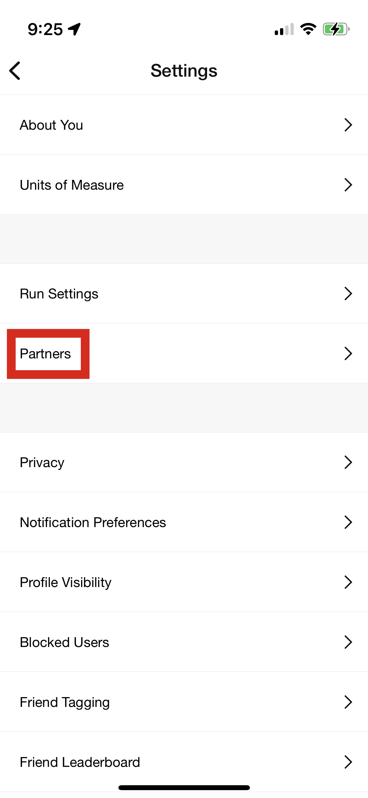Tap the battery charging icon
The width and height of the screenshot is (368, 798).
[336, 29]
